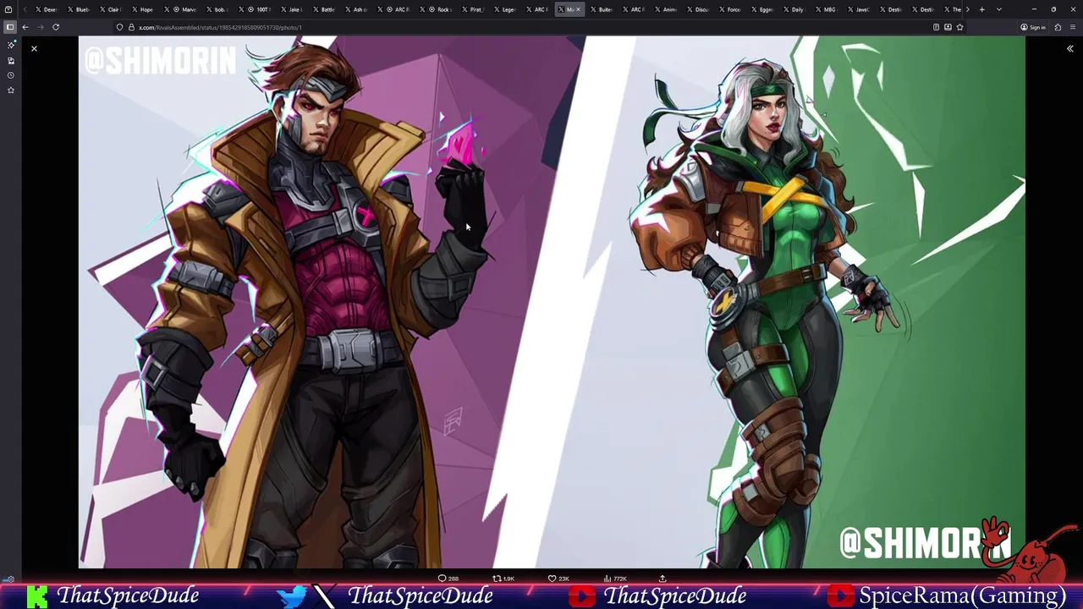Viewport: 1083px width, 609px height.
Task: Toggle the sidebar button next to Back
Action: (10, 27)
